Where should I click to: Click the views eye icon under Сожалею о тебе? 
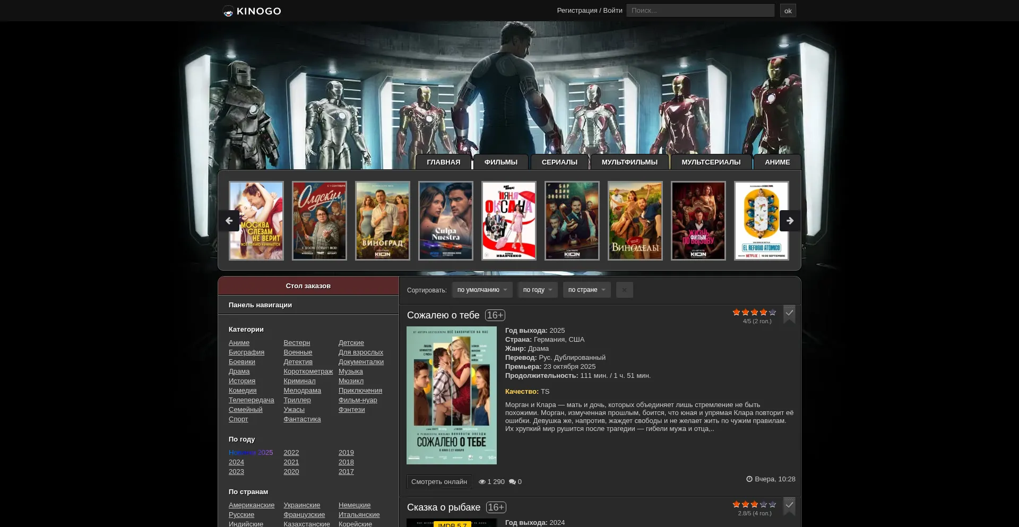(x=482, y=482)
